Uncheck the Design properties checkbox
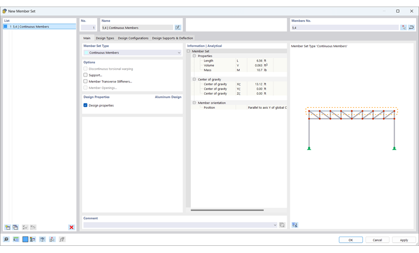This screenshot has width=419, height=253. pyautogui.click(x=85, y=105)
